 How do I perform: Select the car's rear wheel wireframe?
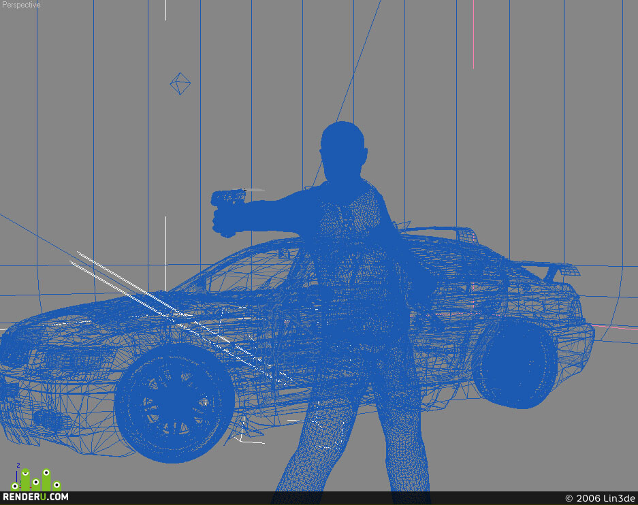[x=516, y=363]
